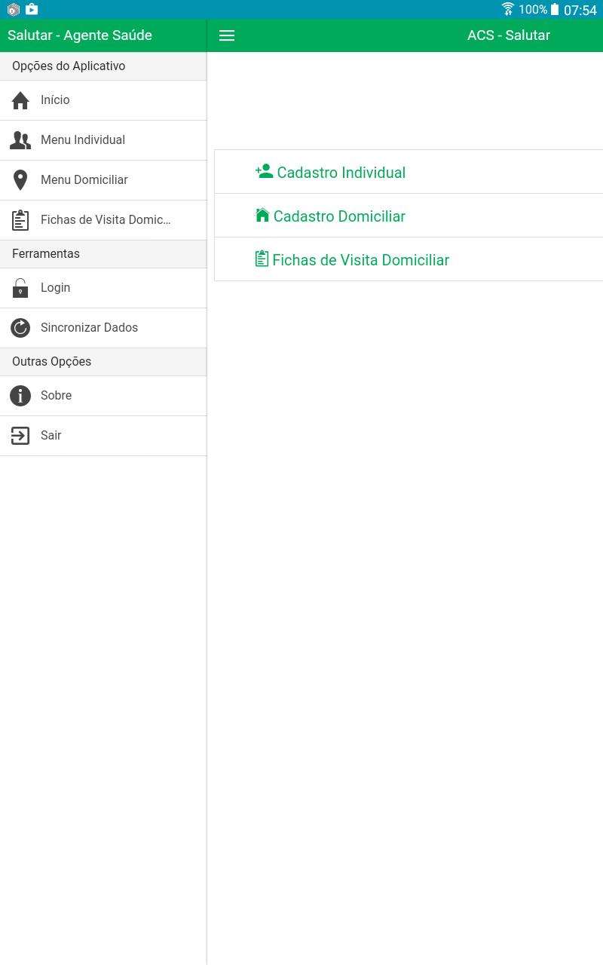Tap the battery status icon
This screenshot has height=965, width=603.
[555, 9]
